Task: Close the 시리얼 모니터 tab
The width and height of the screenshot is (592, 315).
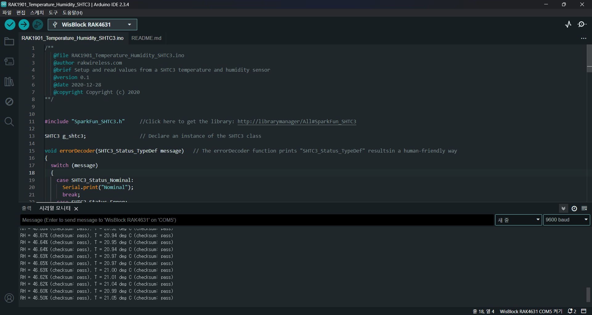Action: pos(76,209)
